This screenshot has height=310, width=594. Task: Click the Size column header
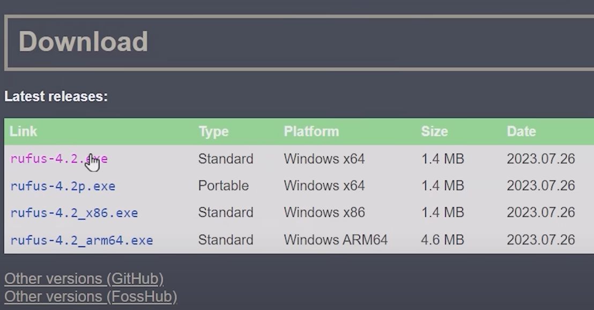[x=435, y=131]
